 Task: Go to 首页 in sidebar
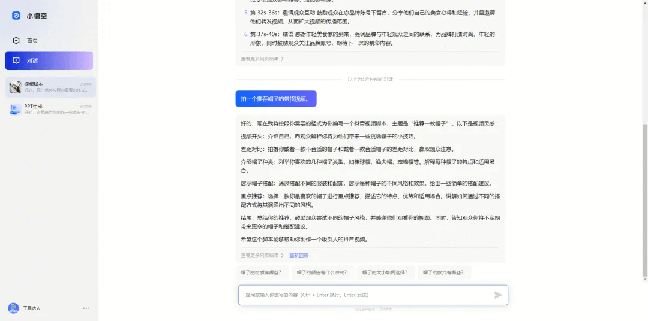click(49, 41)
